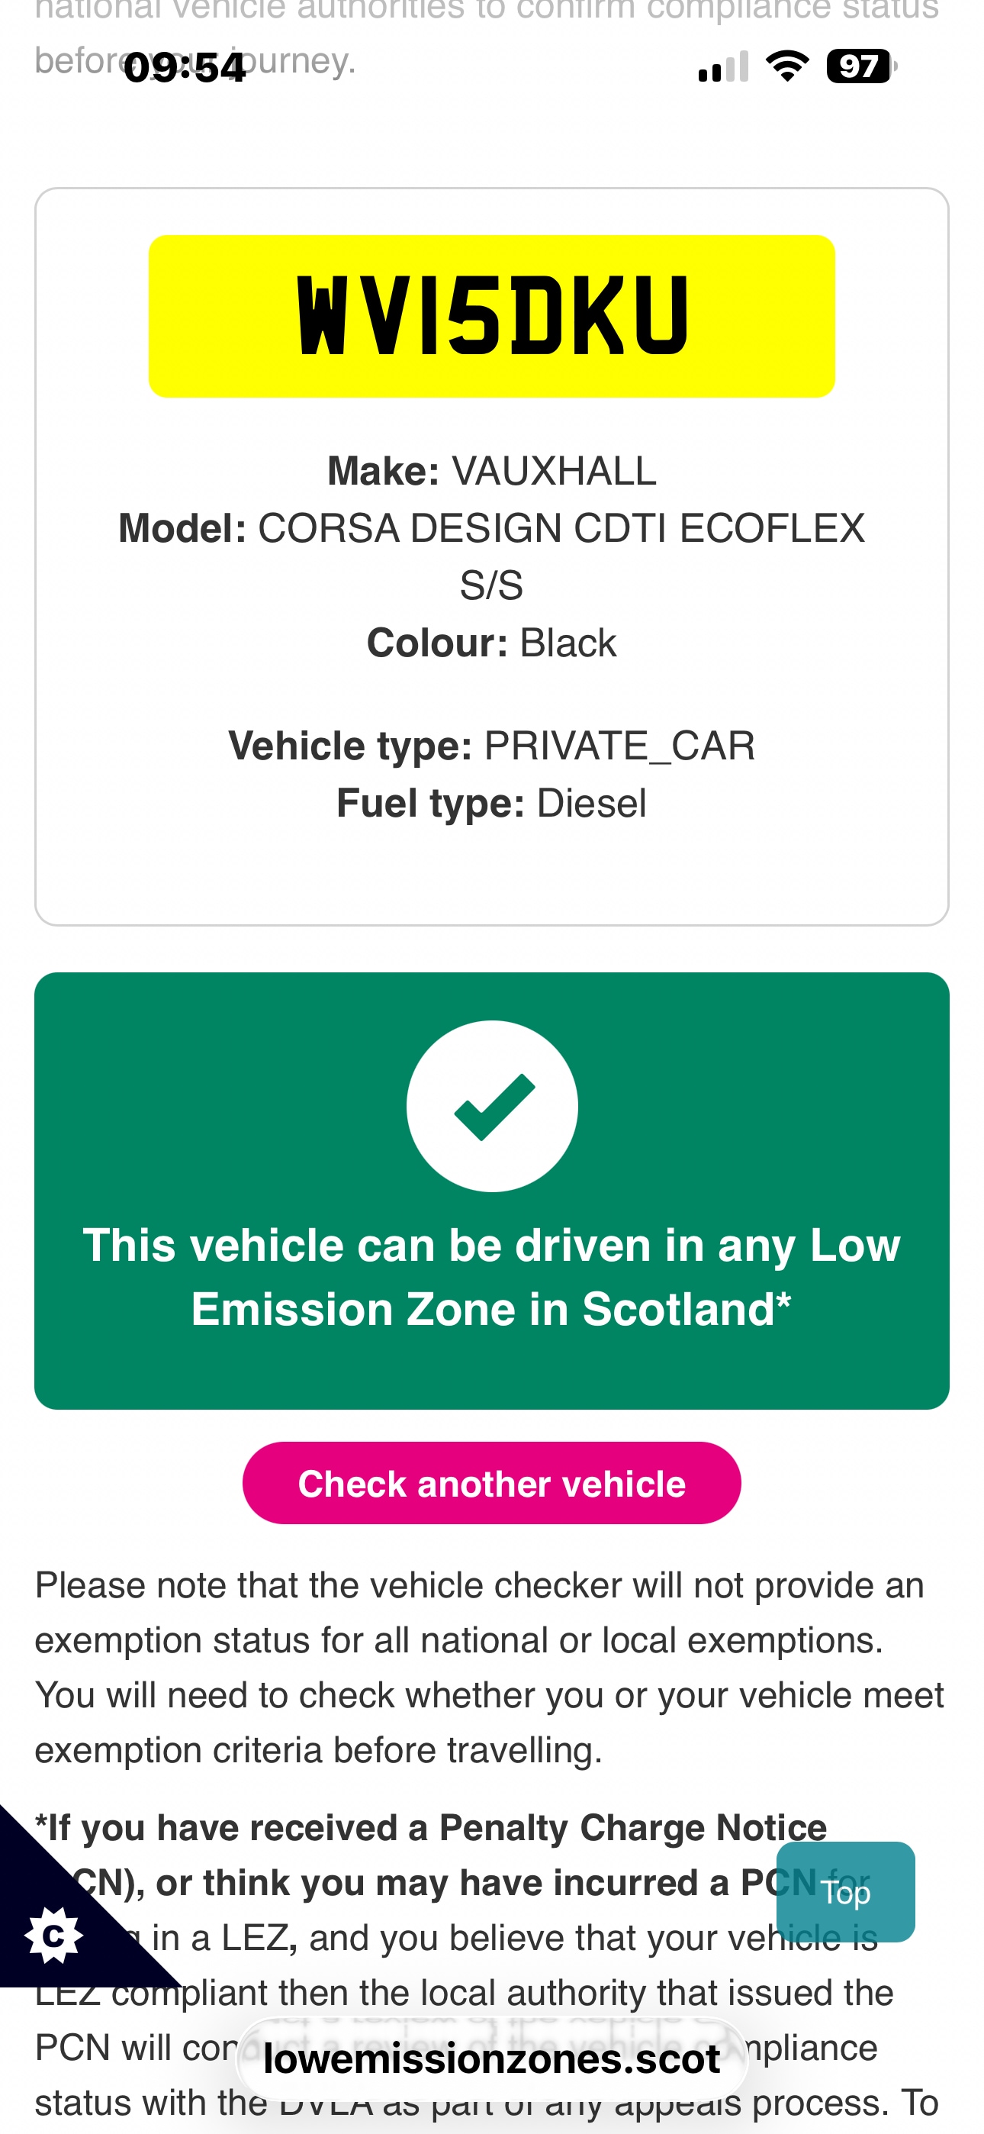Open the cookie settings gear icon

(54, 1936)
